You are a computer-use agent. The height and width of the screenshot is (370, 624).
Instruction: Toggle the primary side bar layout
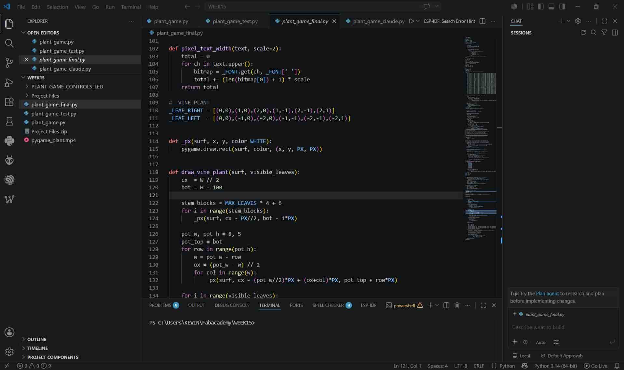[541, 7]
